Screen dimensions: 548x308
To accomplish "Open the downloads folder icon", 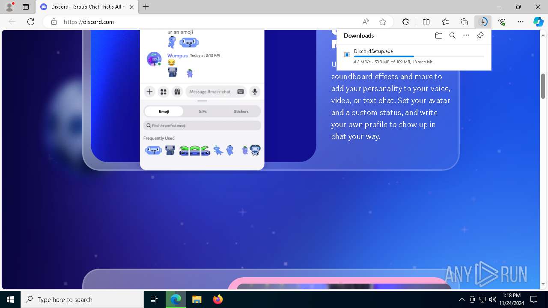I will pos(438,36).
